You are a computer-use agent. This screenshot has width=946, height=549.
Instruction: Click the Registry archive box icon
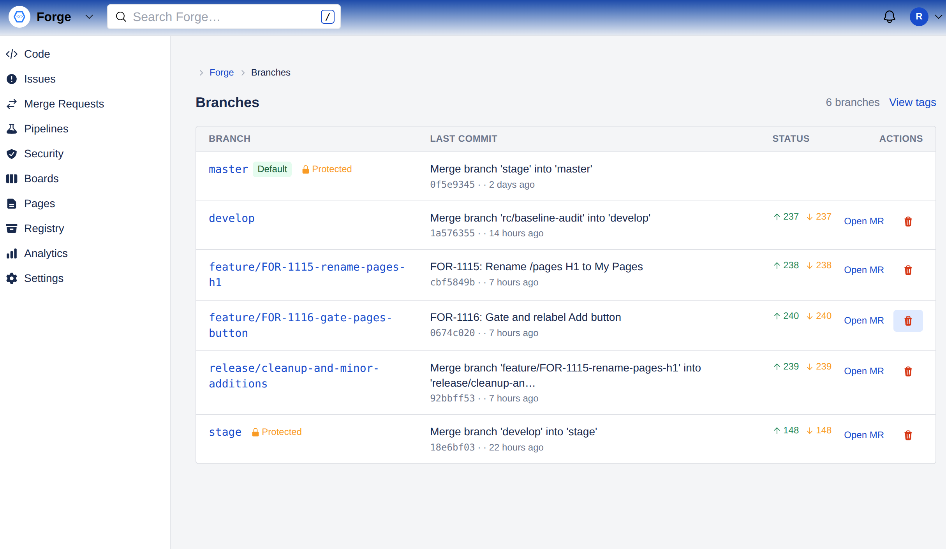click(12, 229)
